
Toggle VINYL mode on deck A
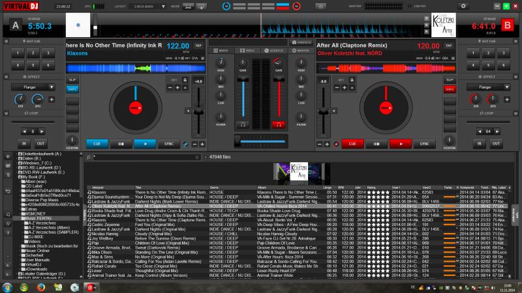coord(72,89)
